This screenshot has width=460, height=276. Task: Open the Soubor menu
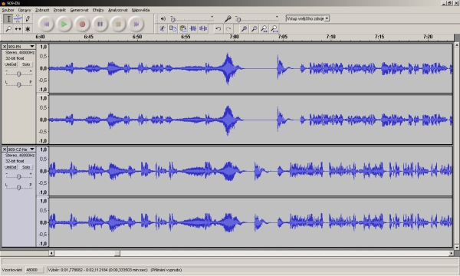coord(8,10)
